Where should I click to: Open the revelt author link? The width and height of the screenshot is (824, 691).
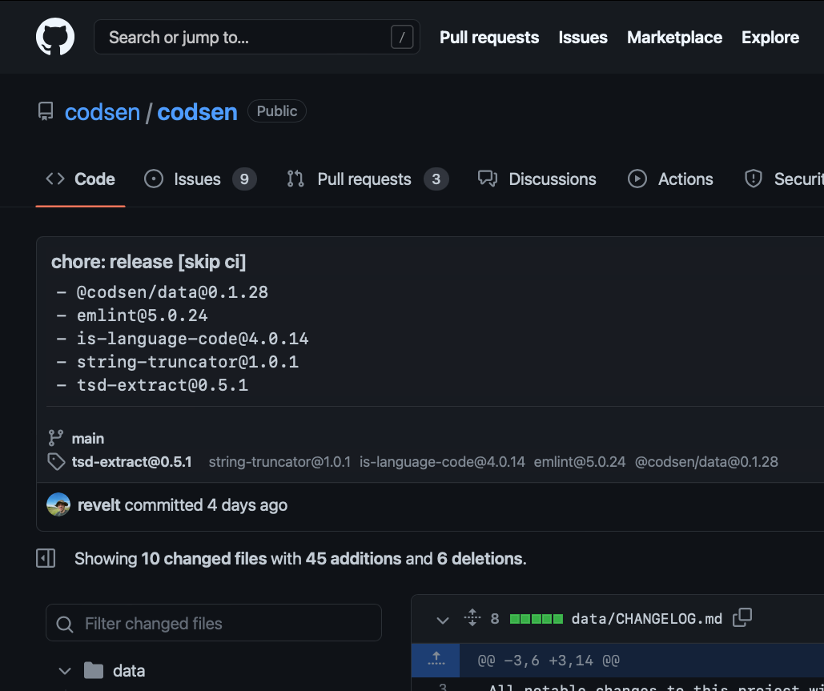tap(98, 505)
